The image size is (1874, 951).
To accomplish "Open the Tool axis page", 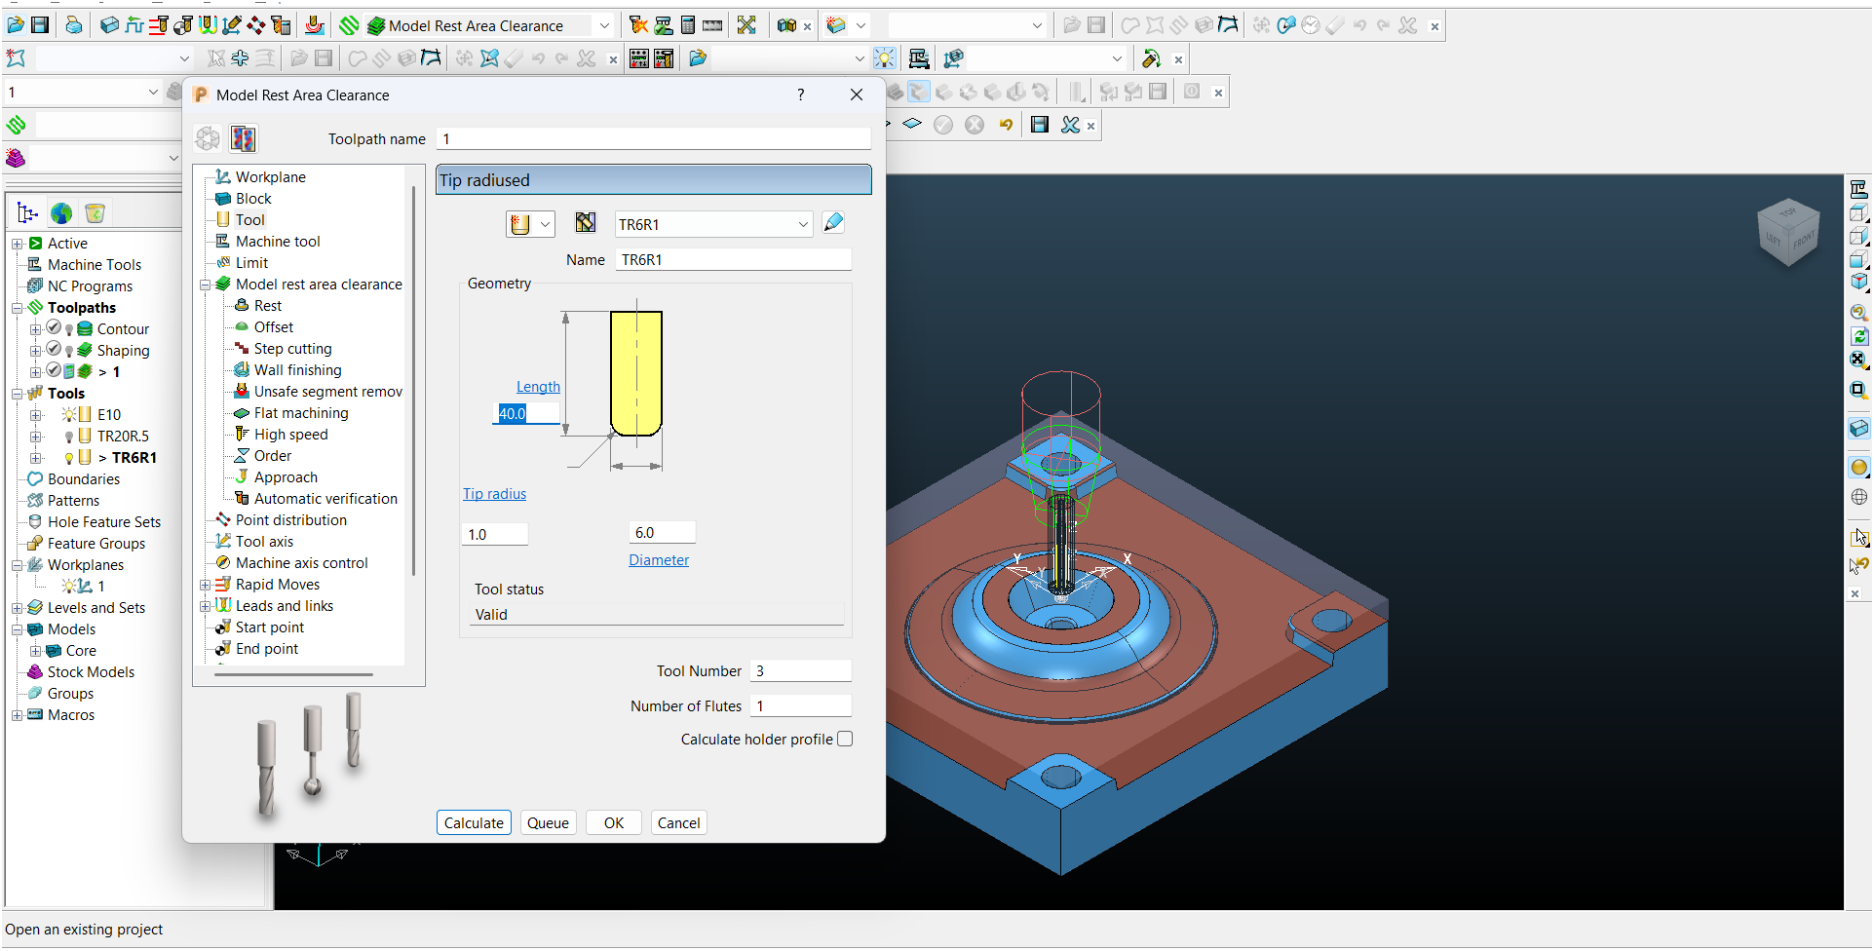I will click(264, 542).
